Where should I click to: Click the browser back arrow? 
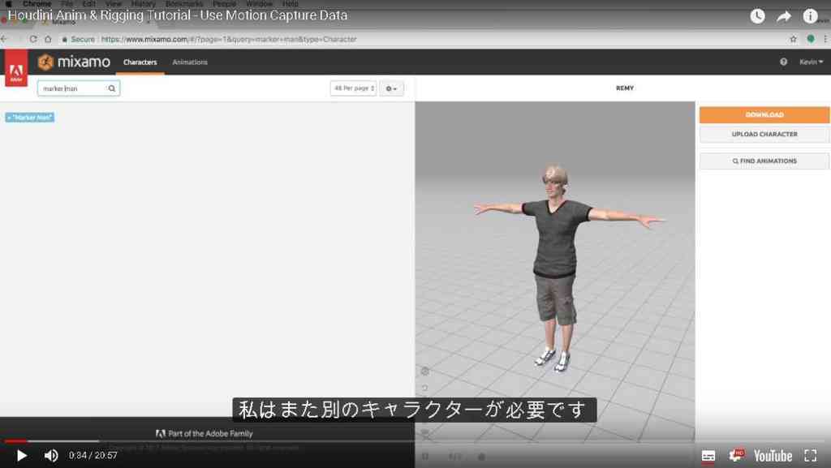4,39
